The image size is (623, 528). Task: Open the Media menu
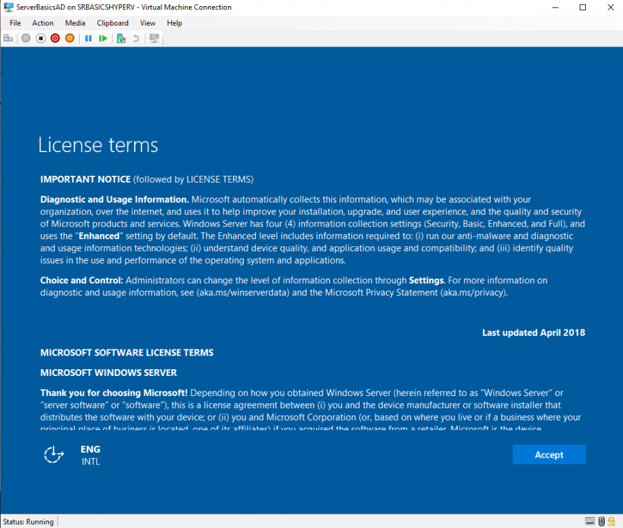(75, 23)
